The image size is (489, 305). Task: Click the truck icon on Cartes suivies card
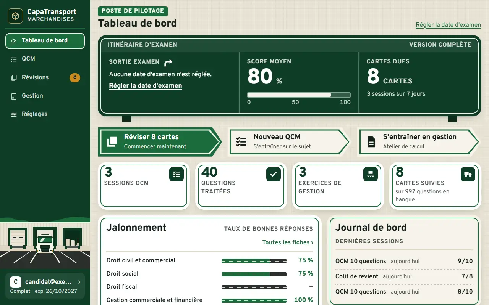[x=468, y=174]
